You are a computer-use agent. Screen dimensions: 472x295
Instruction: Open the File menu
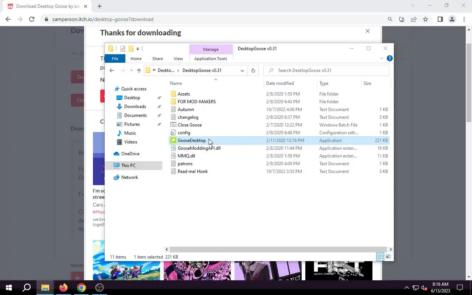click(x=115, y=59)
